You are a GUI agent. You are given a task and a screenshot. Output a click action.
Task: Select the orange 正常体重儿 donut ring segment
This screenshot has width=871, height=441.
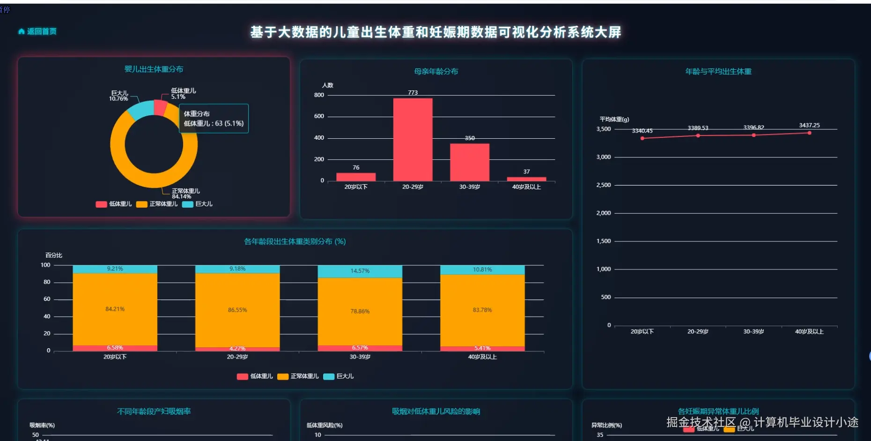154,180
